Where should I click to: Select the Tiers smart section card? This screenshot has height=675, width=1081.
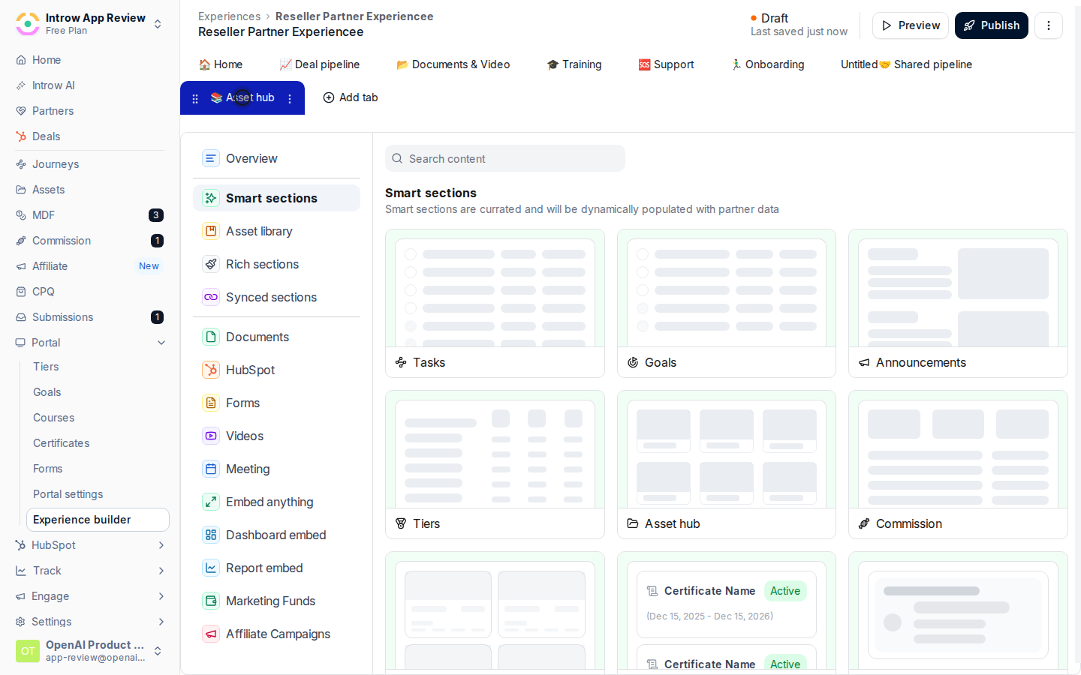tap(495, 464)
